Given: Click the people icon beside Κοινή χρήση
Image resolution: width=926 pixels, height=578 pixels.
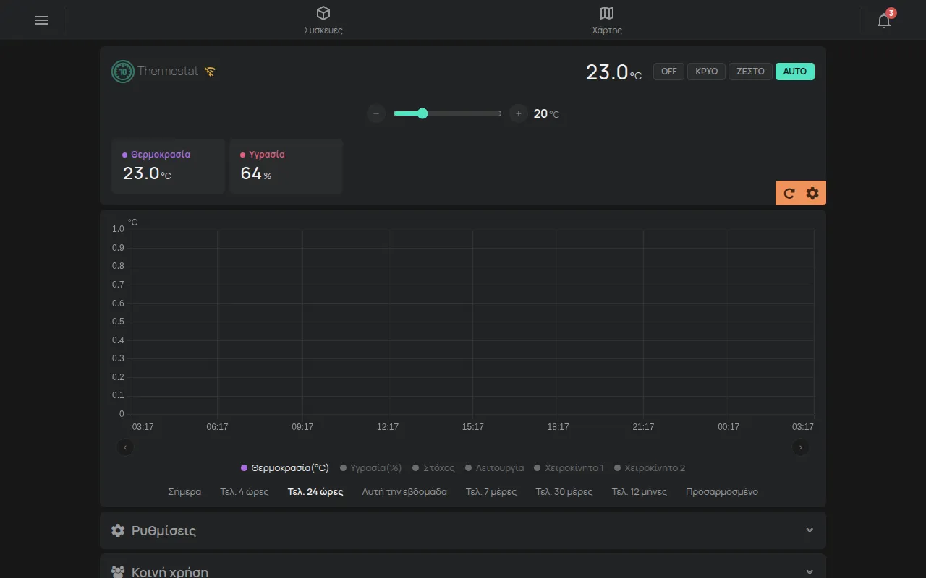Looking at the screenshot, I should 118,572.
